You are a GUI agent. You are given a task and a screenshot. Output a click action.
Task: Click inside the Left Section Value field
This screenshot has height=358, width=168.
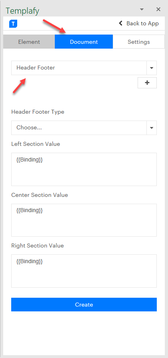[84, 169]
